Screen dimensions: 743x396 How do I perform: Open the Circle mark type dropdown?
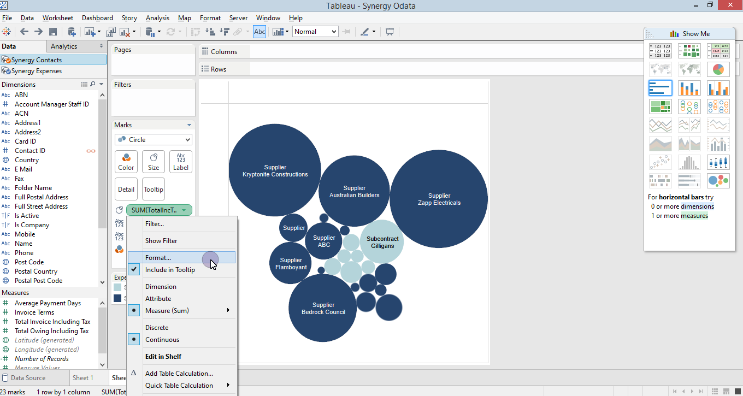pos(154,139)
